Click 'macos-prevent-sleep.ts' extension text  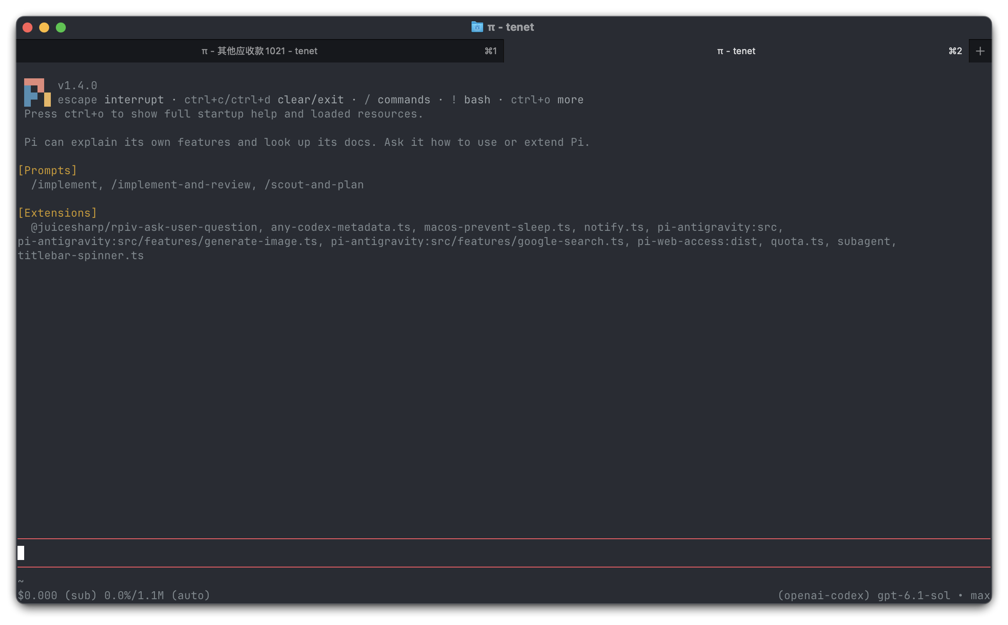point(497,227)
